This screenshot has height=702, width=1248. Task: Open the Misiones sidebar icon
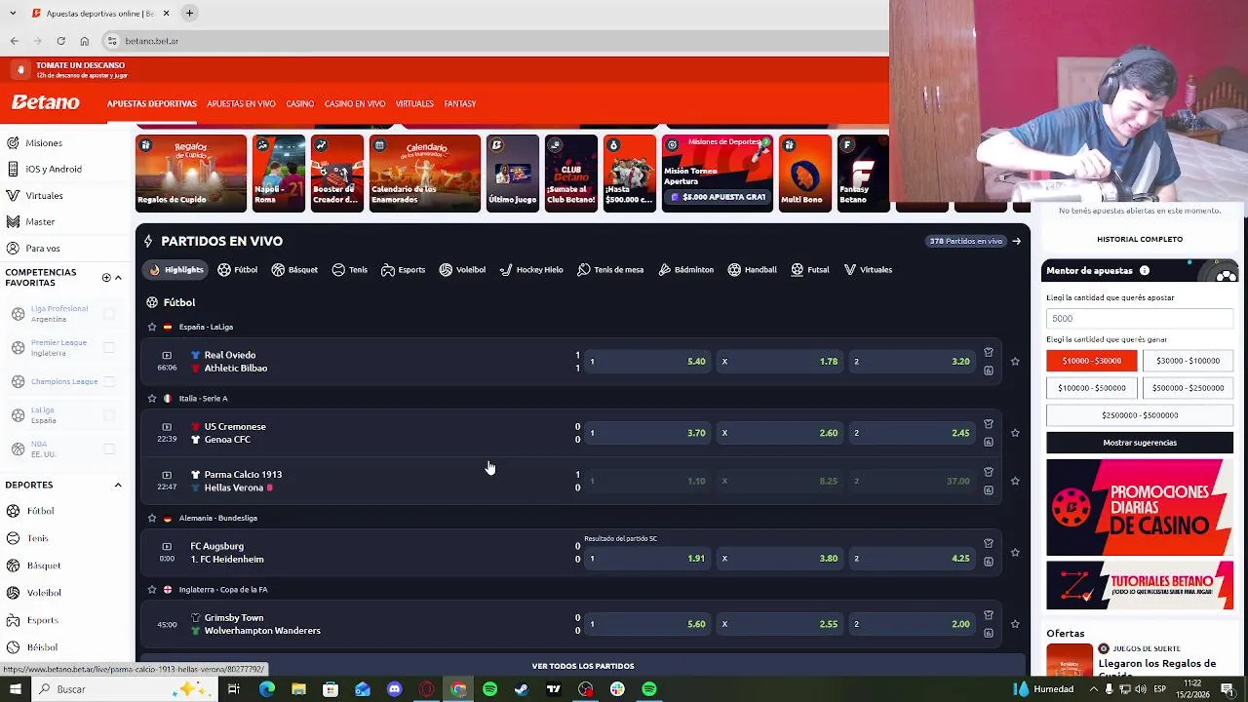(13, 142)
